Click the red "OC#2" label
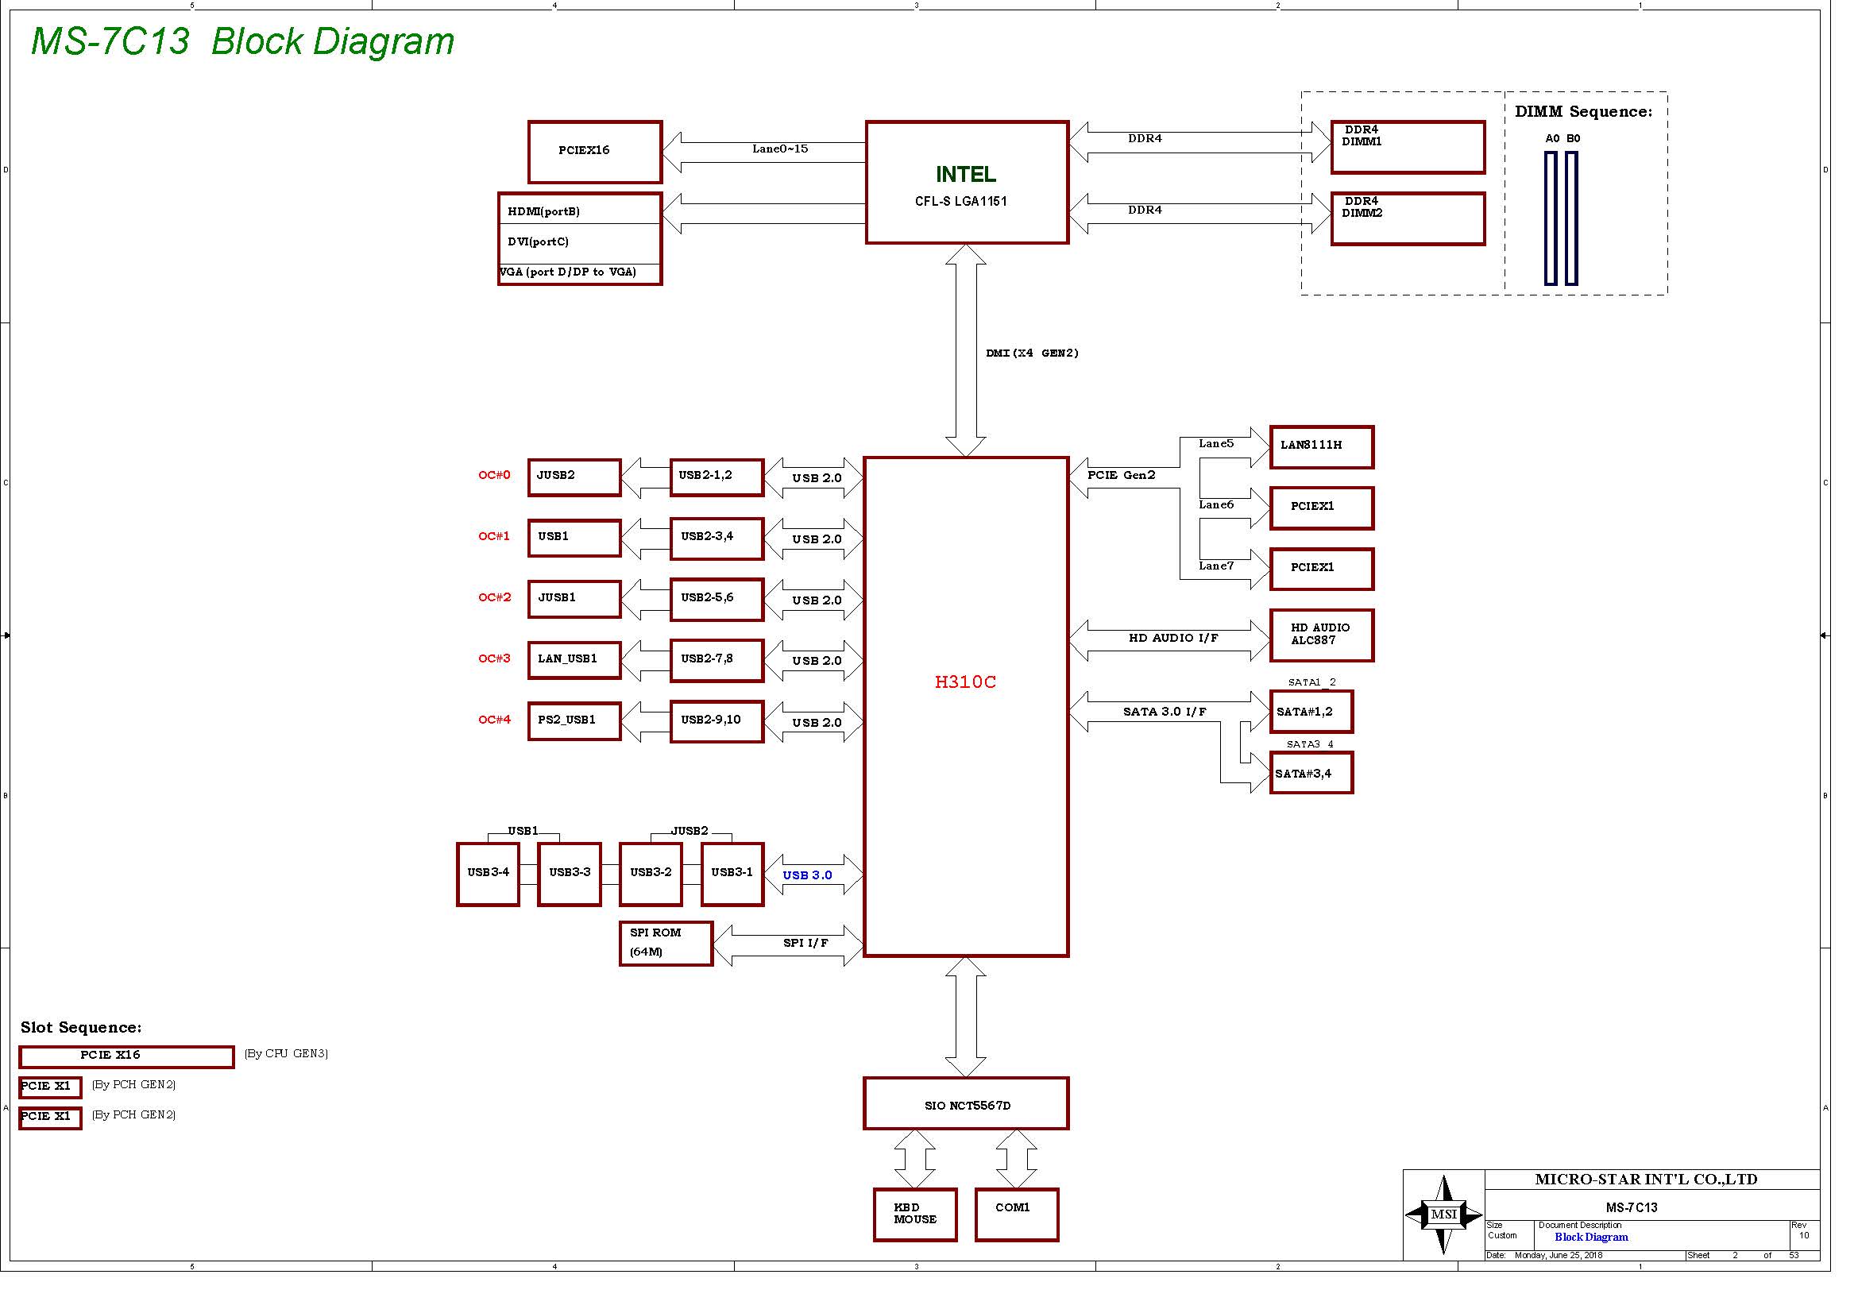 point(494,597)
